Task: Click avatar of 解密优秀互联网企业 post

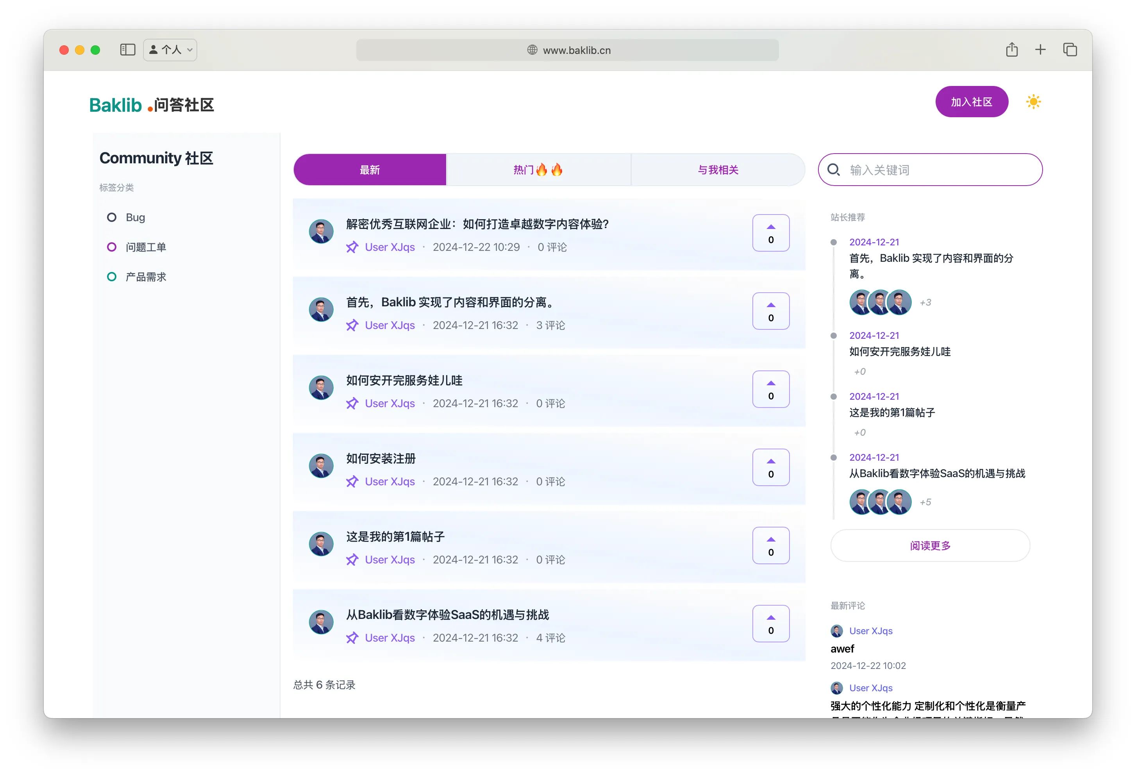Action: 321,231
